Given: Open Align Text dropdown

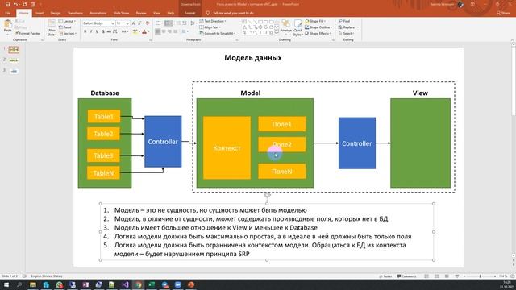Looking at the screenshot, I should [210, 27].
